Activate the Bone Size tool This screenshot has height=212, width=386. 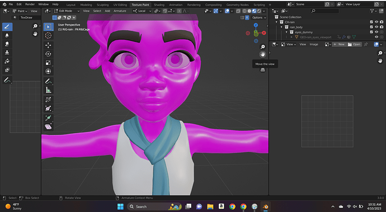[x=48, y=109]
